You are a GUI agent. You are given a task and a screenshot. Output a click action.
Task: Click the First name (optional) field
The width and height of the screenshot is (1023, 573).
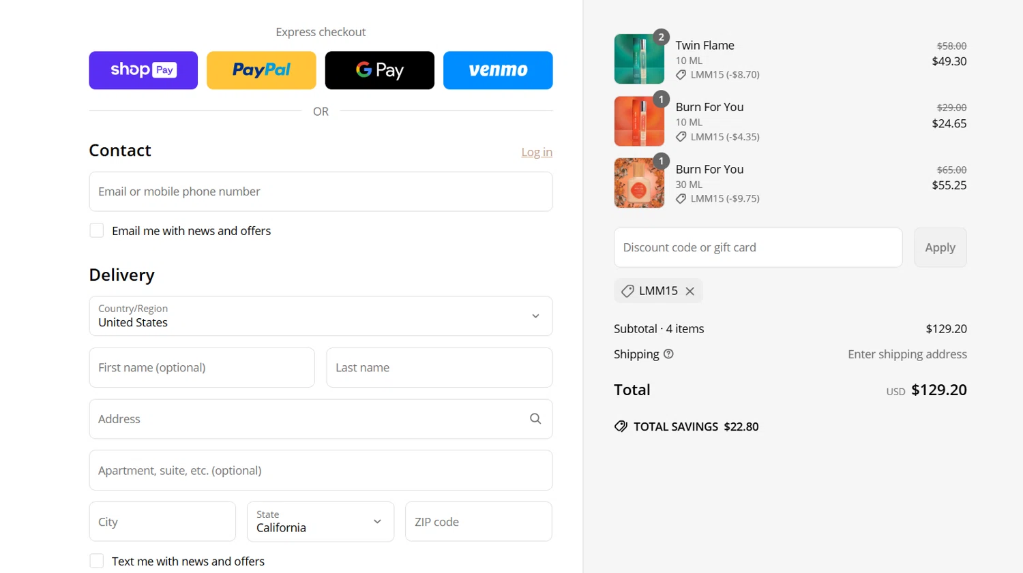202,368
